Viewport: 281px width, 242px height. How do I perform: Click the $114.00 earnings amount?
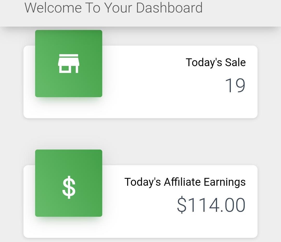211,205
